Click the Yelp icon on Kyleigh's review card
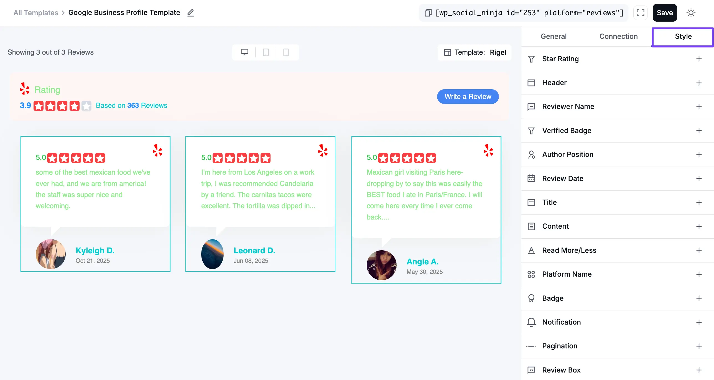The height and width of the screenshot is (380, 714). click(x=157, y=151)
